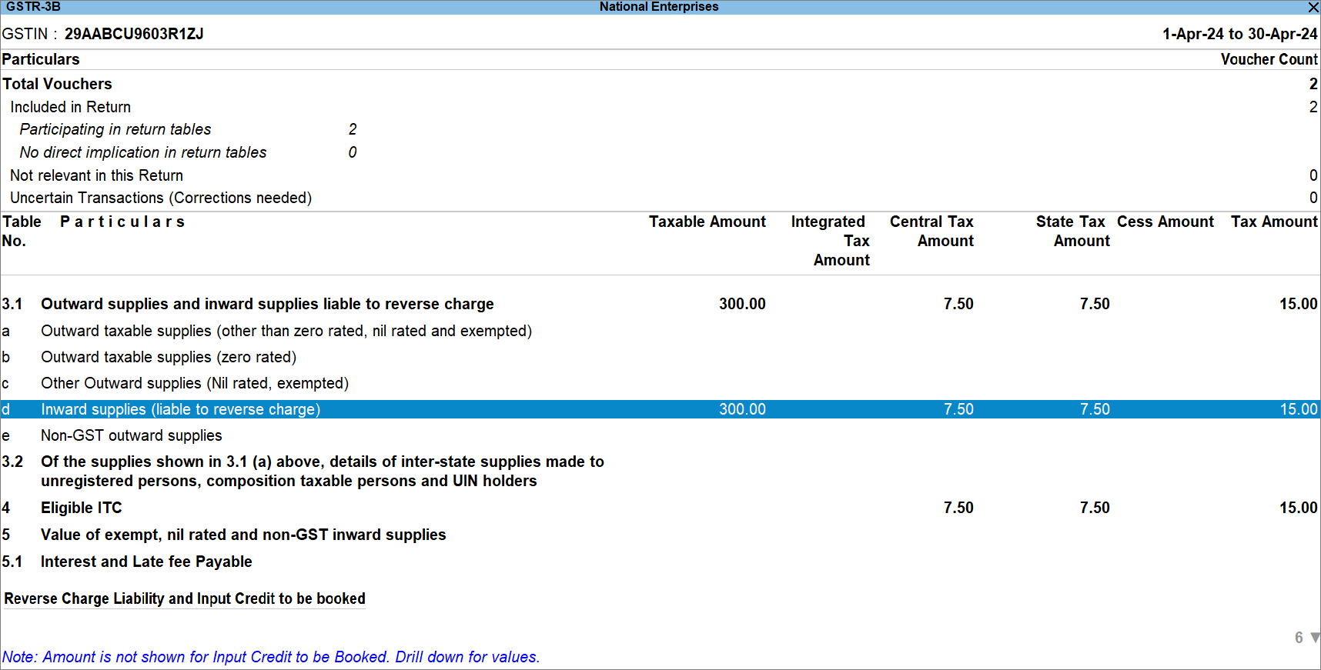Select Non-GST outward supplies row

coord(132,435)
